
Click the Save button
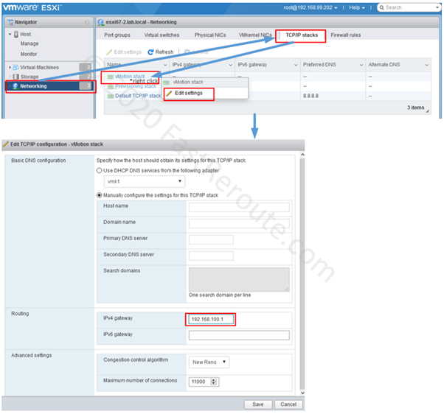click(258, 404)
